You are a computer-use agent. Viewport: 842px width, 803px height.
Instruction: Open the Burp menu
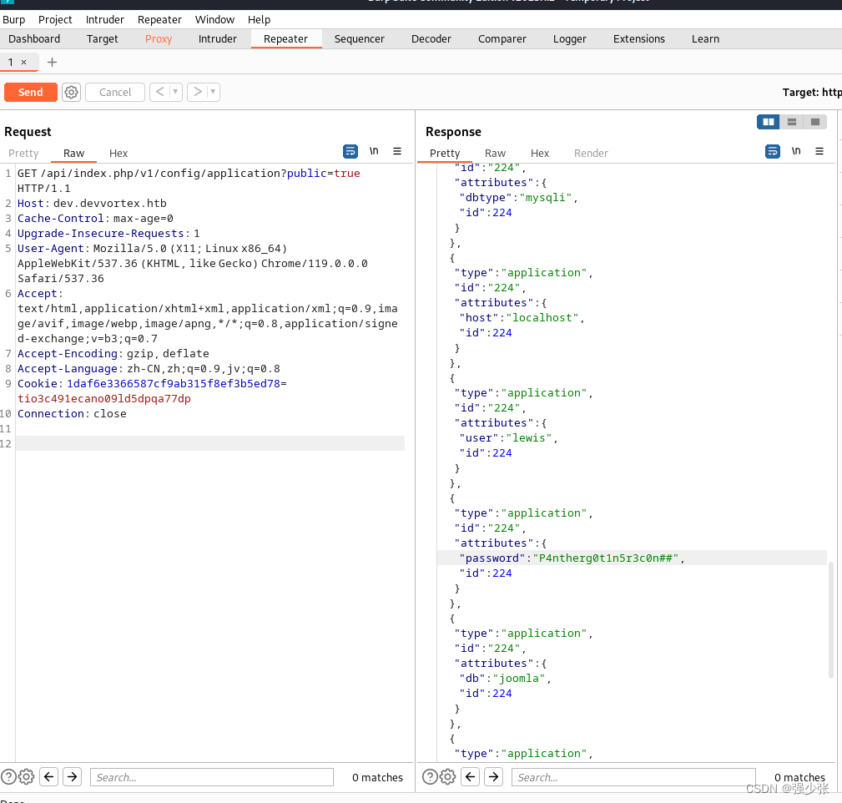[14, 19]
